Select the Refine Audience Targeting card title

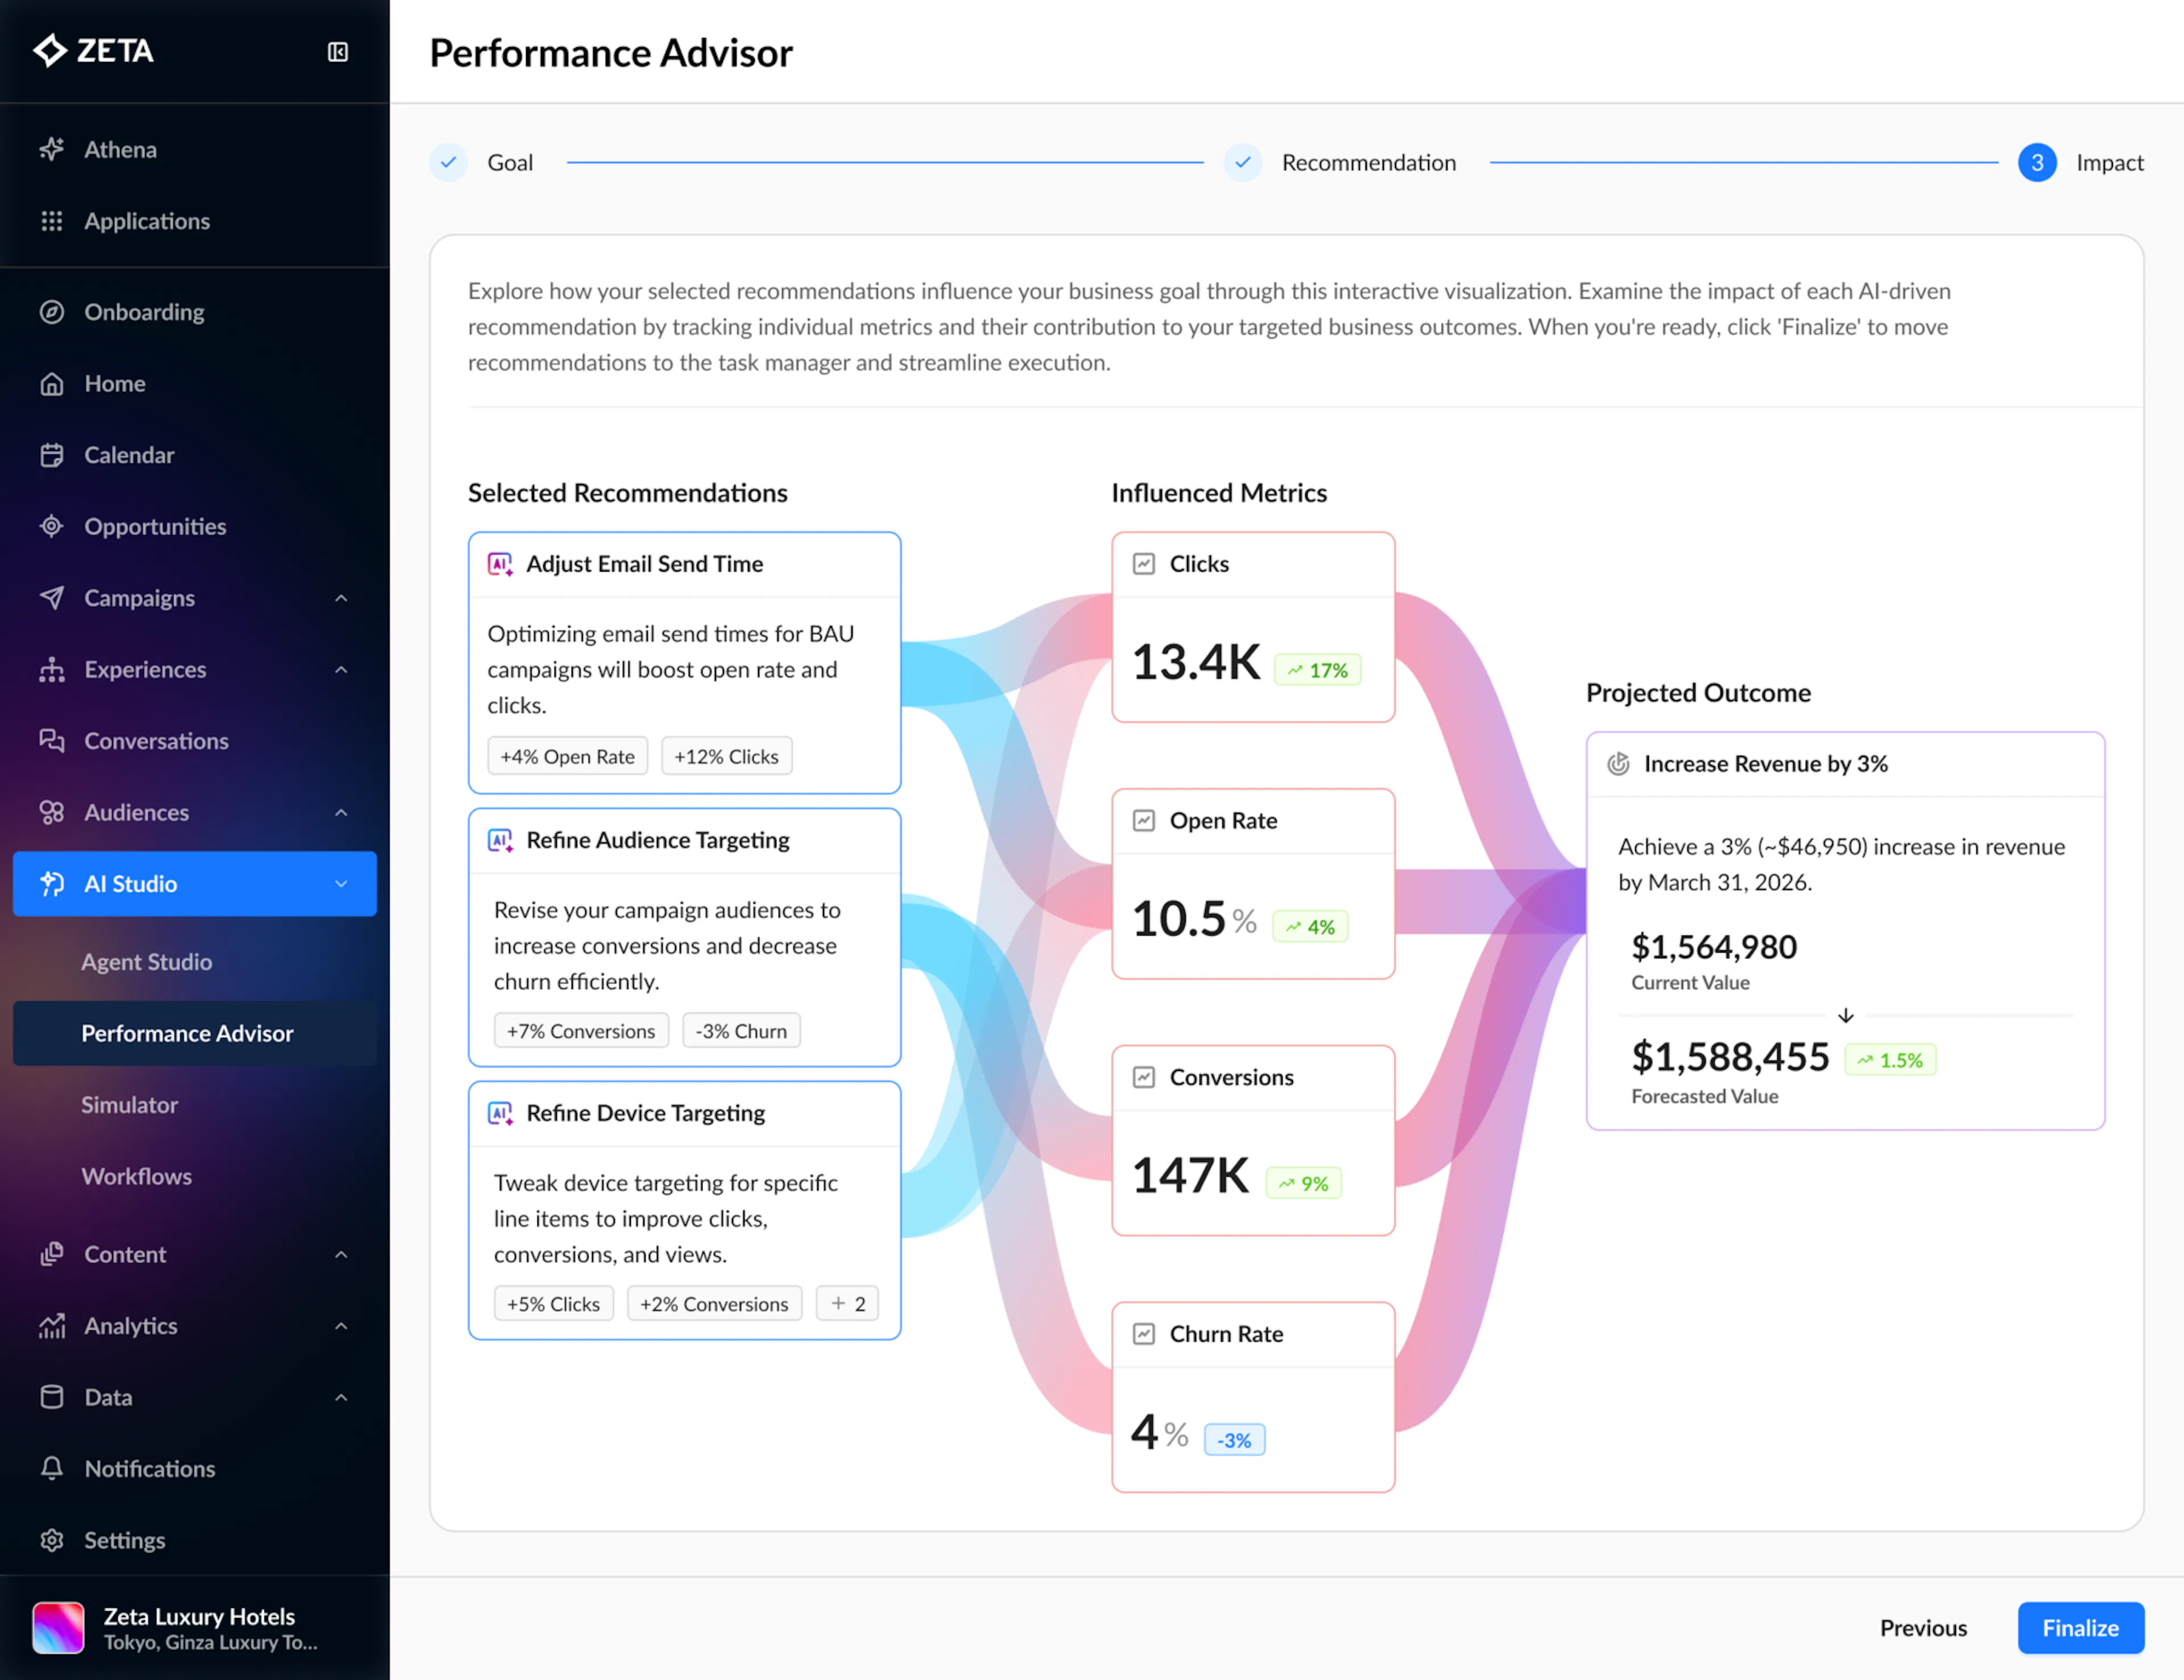(658, 840)
